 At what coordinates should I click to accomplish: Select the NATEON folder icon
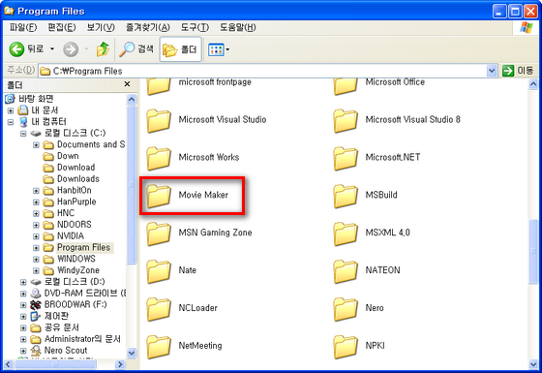[346, 271]
